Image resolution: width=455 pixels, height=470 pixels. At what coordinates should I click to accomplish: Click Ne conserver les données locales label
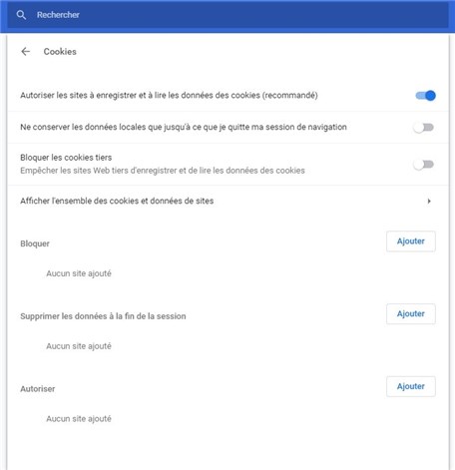[184, 127]
